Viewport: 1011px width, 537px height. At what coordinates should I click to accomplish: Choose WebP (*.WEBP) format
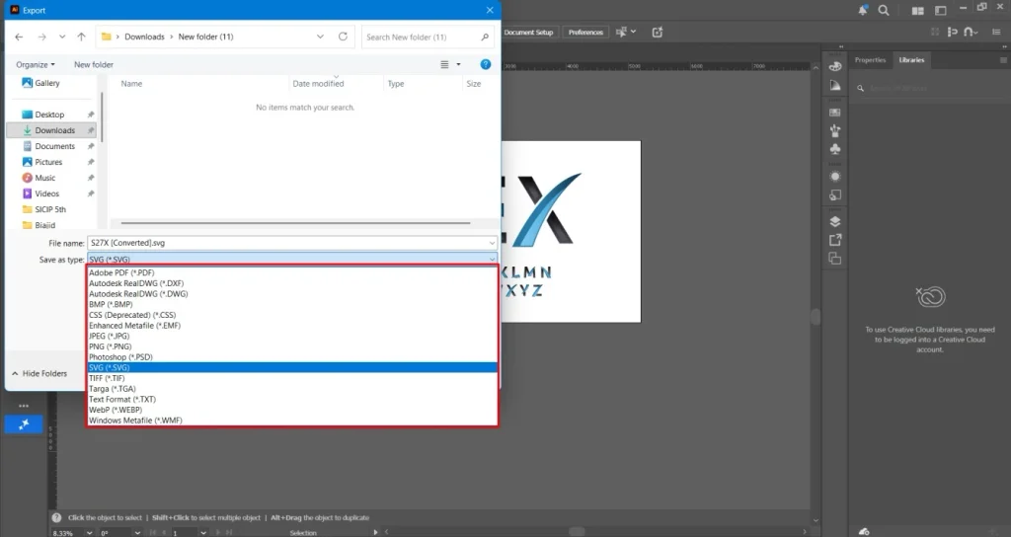click(x=292, y=410)
